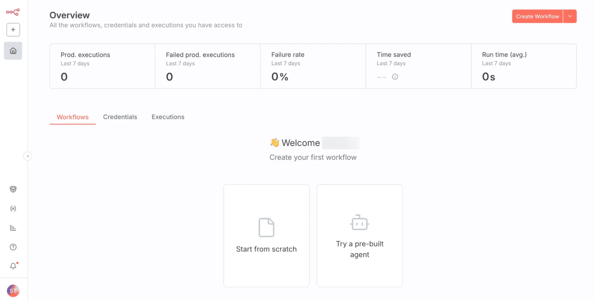Open the Create Workflow dropdown arrow
The height and width of the screenshot is (301, 595).
pyautogui.click(x=570, y=16)
